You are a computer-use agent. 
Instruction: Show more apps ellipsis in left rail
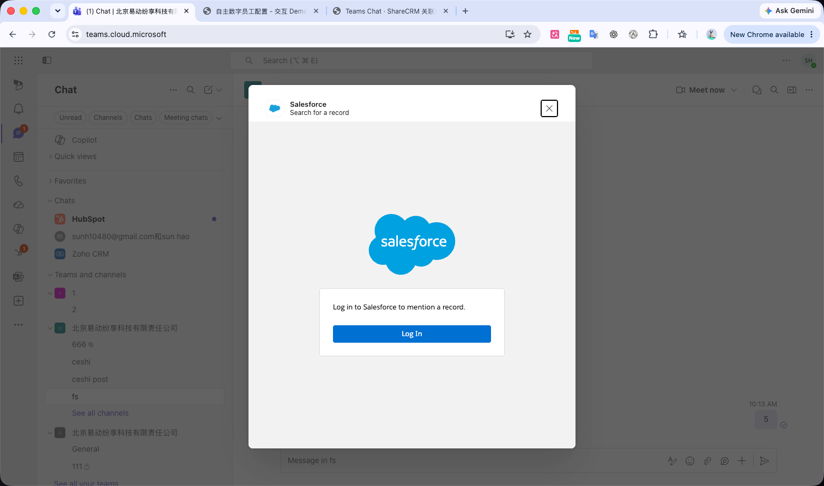pyautogui.click(x=19, y=325)
